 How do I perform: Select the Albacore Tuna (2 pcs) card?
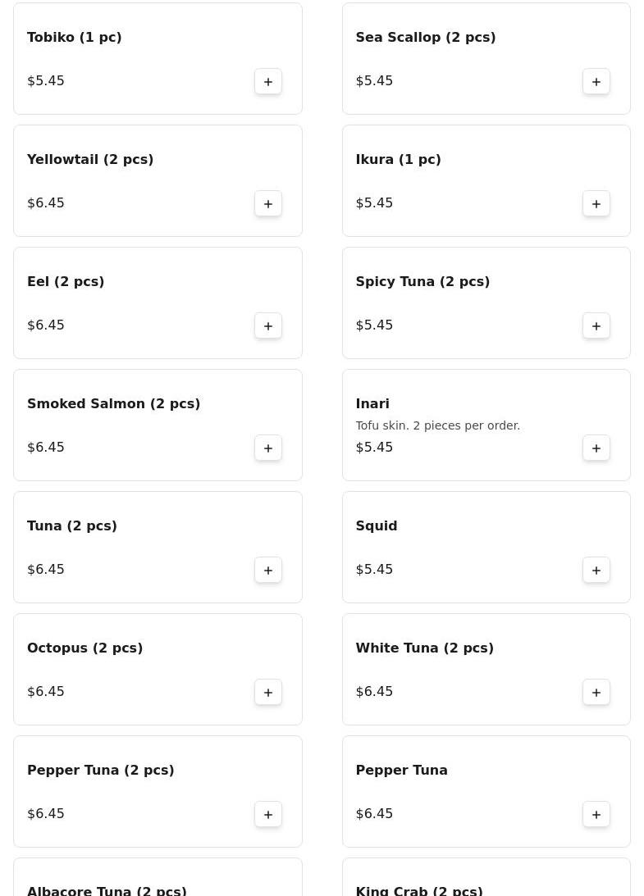click(x=107, y=888)
